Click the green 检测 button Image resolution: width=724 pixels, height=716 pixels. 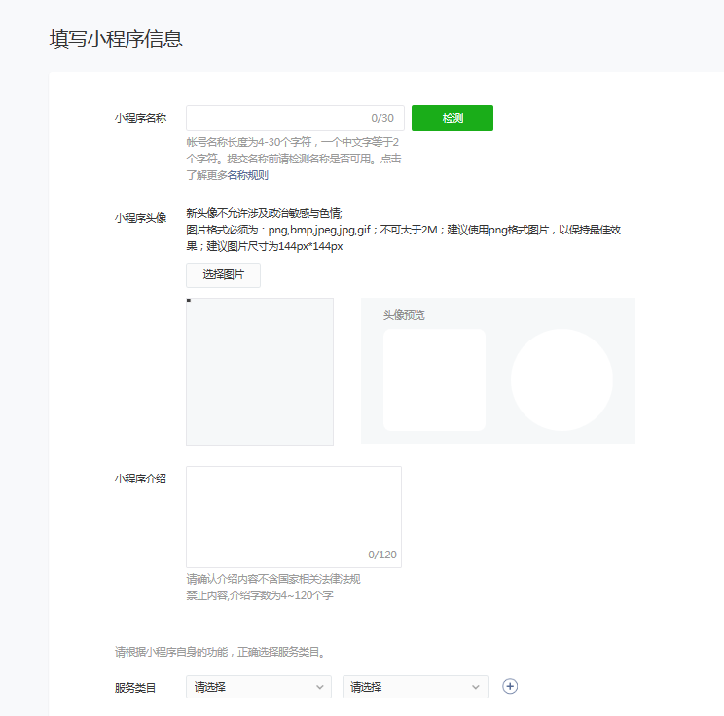(452, 118)
